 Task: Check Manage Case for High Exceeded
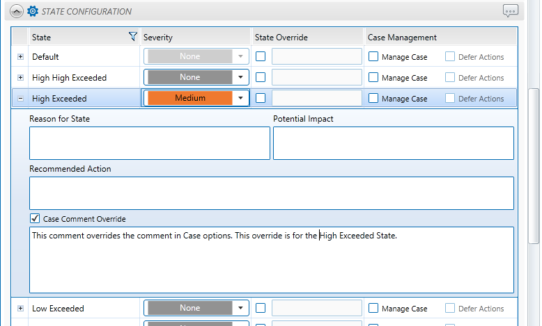[x=373, y=98]
